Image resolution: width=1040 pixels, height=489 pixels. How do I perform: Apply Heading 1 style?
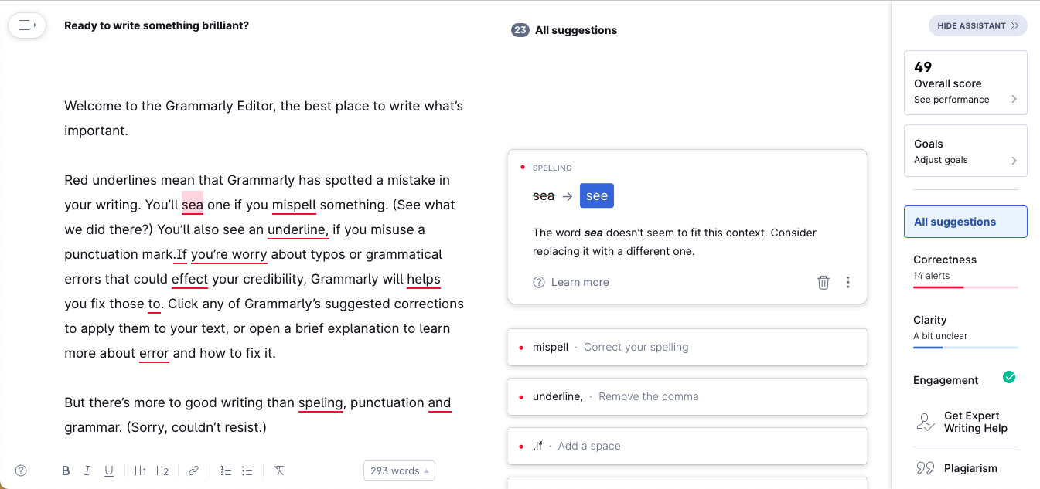140,470
